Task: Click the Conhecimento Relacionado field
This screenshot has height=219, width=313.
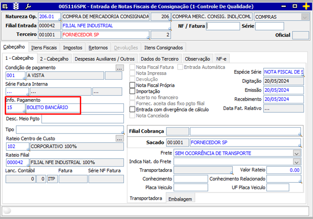Action: (x=284, y=179)
